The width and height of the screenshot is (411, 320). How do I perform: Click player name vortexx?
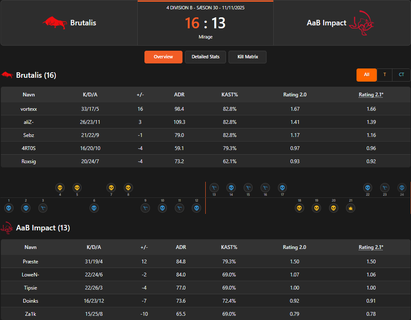point(29,109)
